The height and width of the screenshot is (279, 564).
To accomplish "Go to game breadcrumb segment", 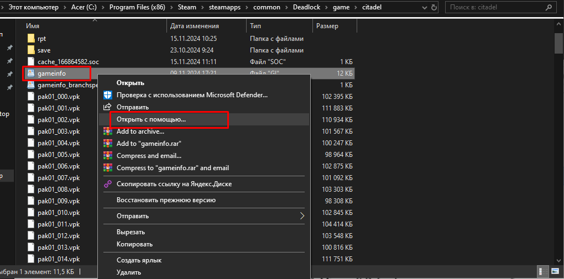I will [342, 7].
